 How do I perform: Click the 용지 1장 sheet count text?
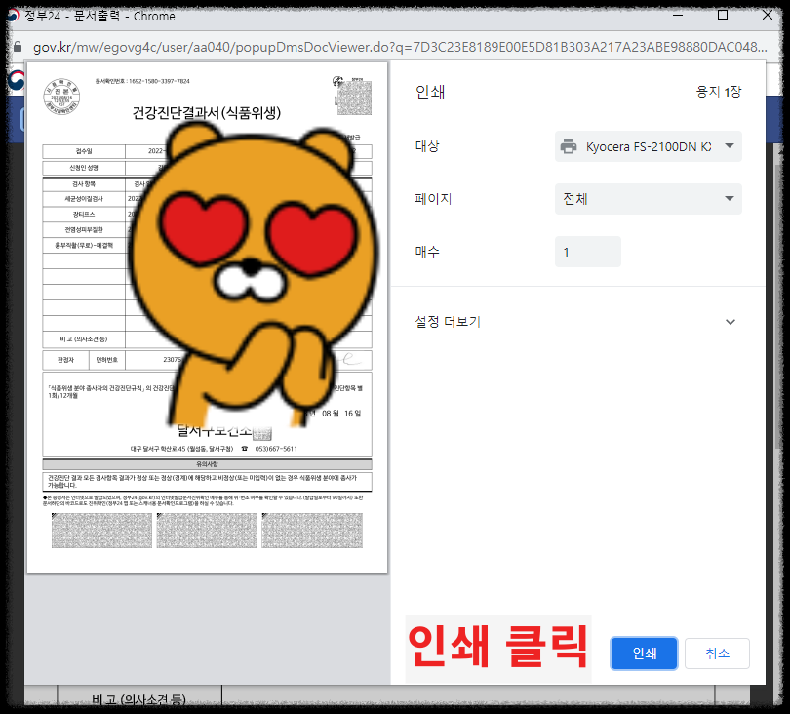pos(719,92)
